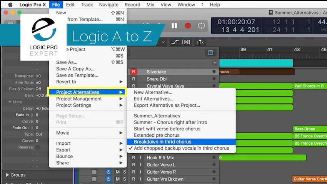Screen dimensions: 327x184
Task: Select Export Alternative as Project…
Action: point(181,105)
